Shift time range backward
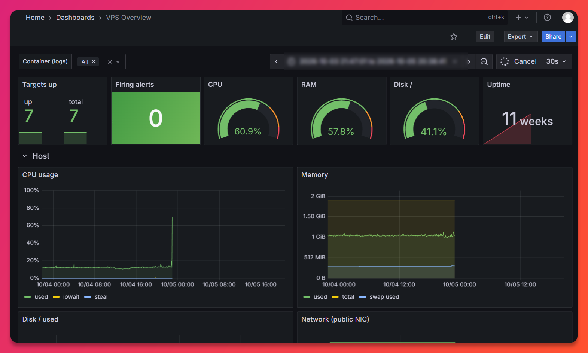 point(277,61)
